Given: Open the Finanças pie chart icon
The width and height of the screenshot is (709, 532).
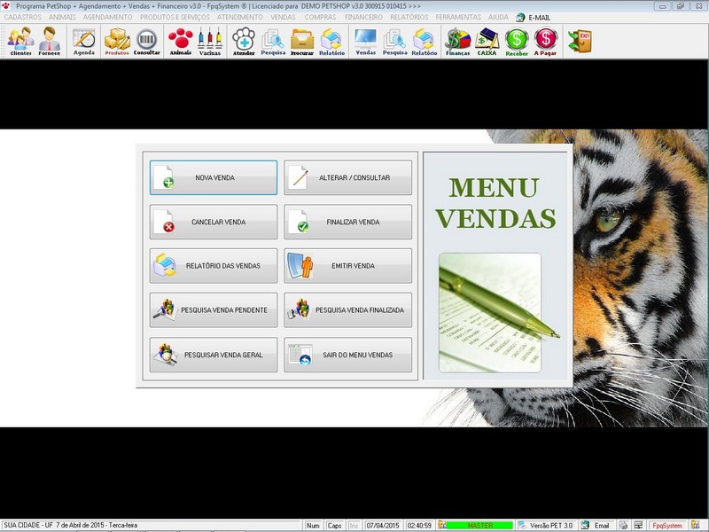Looking at the screenshot, I should point(457,41).
